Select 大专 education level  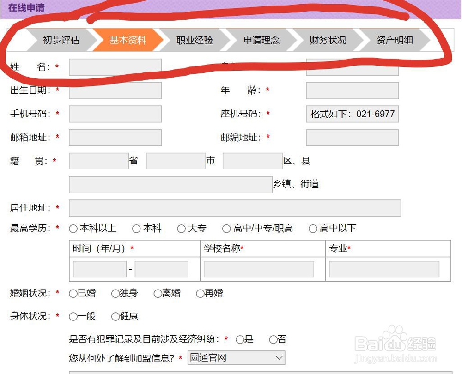[181, 229]
